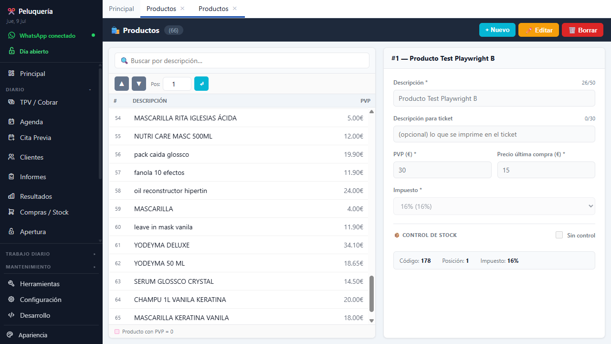Select row CHAMPU 1L VANILA KERATINA

click(239, 300)
